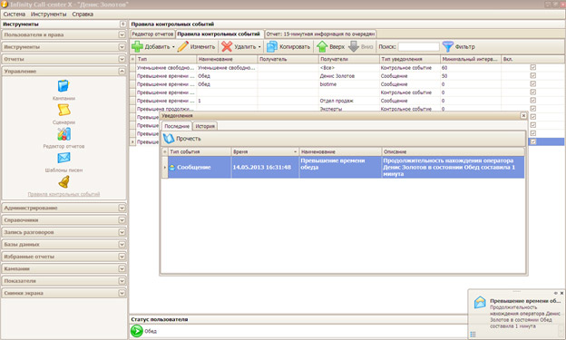
Task: Expand the Пользователи и права section
Action: coord(122,34)
